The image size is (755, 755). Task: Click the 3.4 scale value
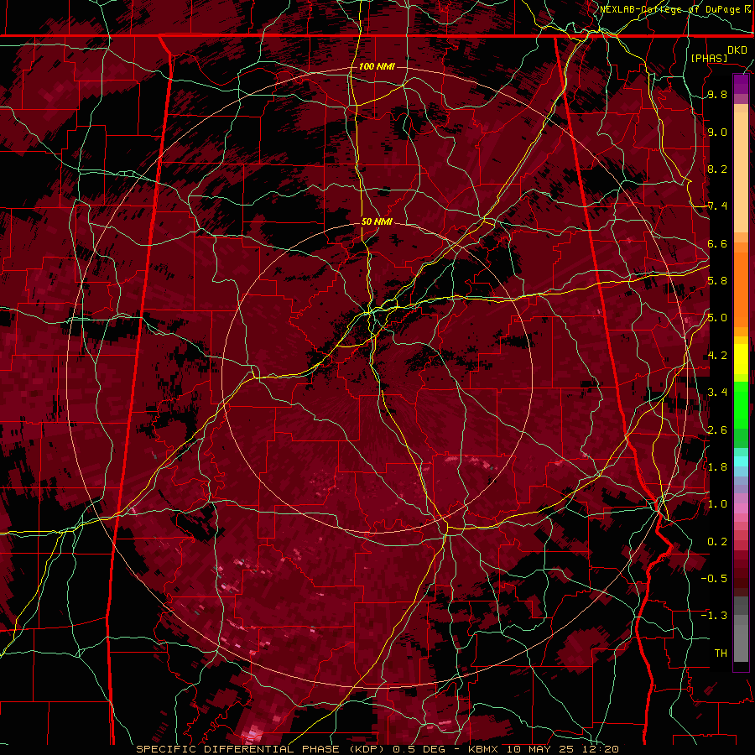point(717,393)
